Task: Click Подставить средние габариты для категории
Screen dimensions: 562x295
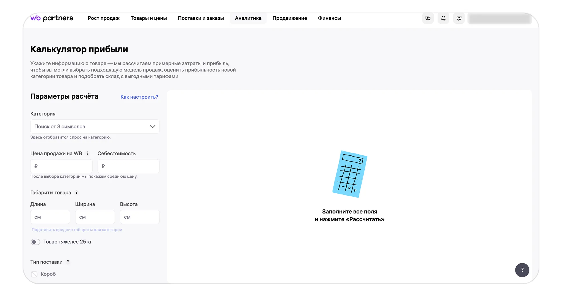Action: point(77,230)
